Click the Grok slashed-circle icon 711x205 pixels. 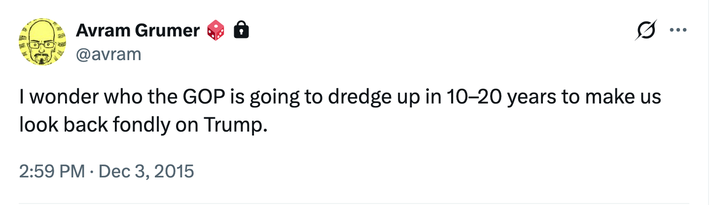(x=646, y=31)
